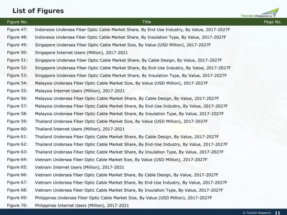Click Singapore Market Share By Cable Design title
This screenshot has height=215, width=287.
point(129,60)
